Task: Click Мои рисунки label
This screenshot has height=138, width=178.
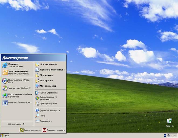Action: pos(46,75)
